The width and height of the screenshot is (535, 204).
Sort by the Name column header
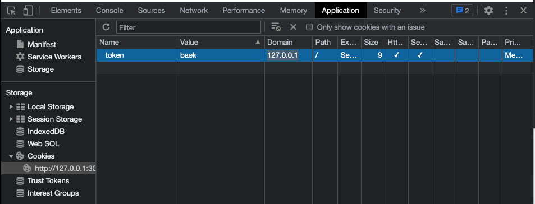point(136,43)
